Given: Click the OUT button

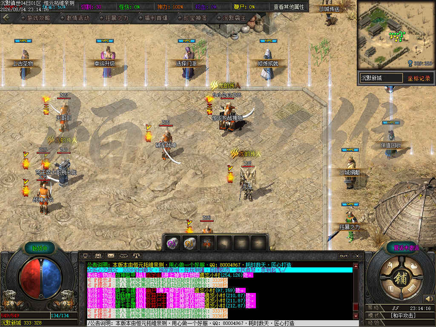Looking at the screenshot, I should coord(344,256).
